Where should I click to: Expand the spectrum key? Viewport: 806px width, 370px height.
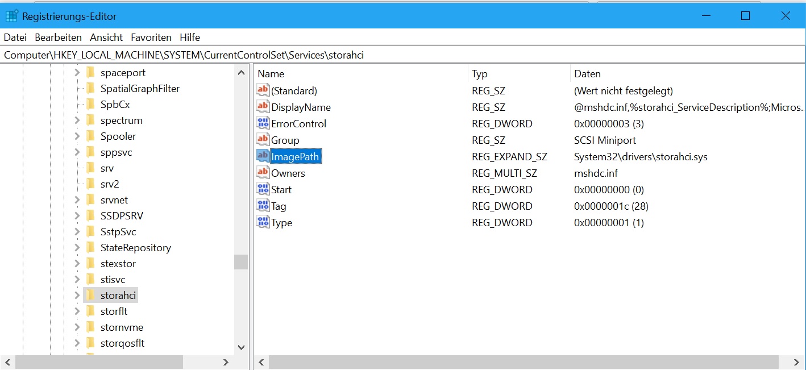click(x=77, y=120)
